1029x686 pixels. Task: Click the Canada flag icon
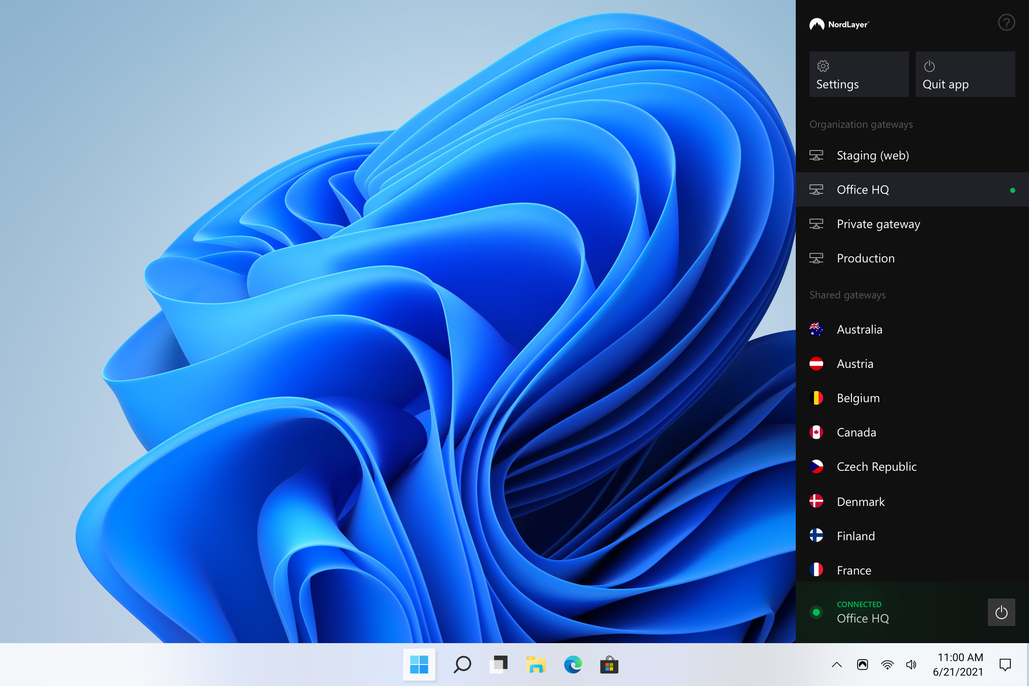816,432
